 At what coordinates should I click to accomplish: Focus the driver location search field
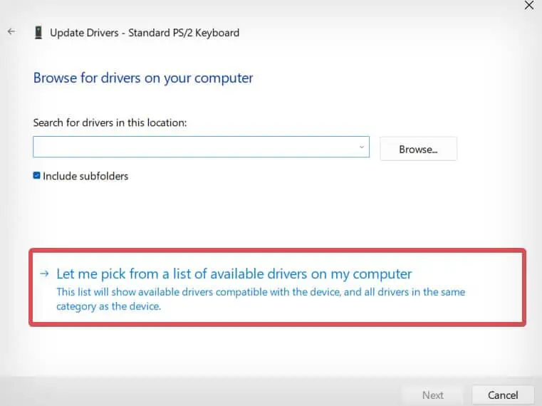(201, 147)
